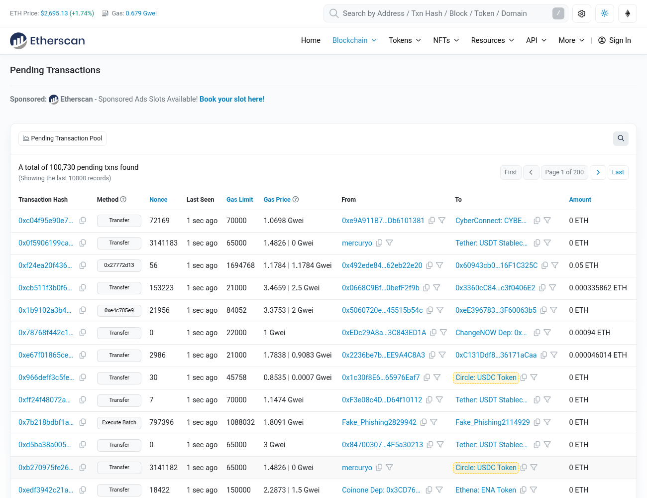This screenshot has width=647, height=498.
Task: Focus the address/txn hash search field
Action: pyautogui.click(x=445, y=13)
